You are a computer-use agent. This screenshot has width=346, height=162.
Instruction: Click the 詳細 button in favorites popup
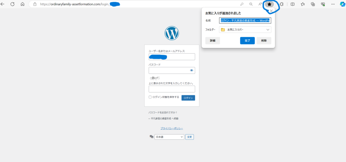213,41
